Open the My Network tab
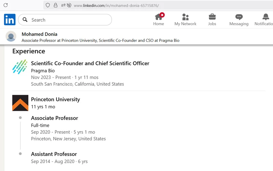 click(185, 19)
